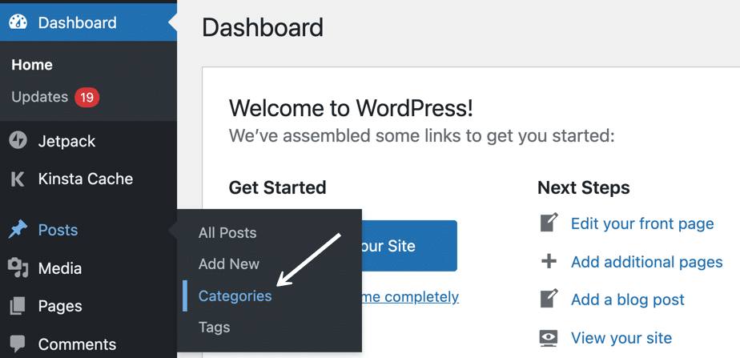Click the Edit your front page link
The height and width of the screenshot is (358, 740).
click(642, 223)
